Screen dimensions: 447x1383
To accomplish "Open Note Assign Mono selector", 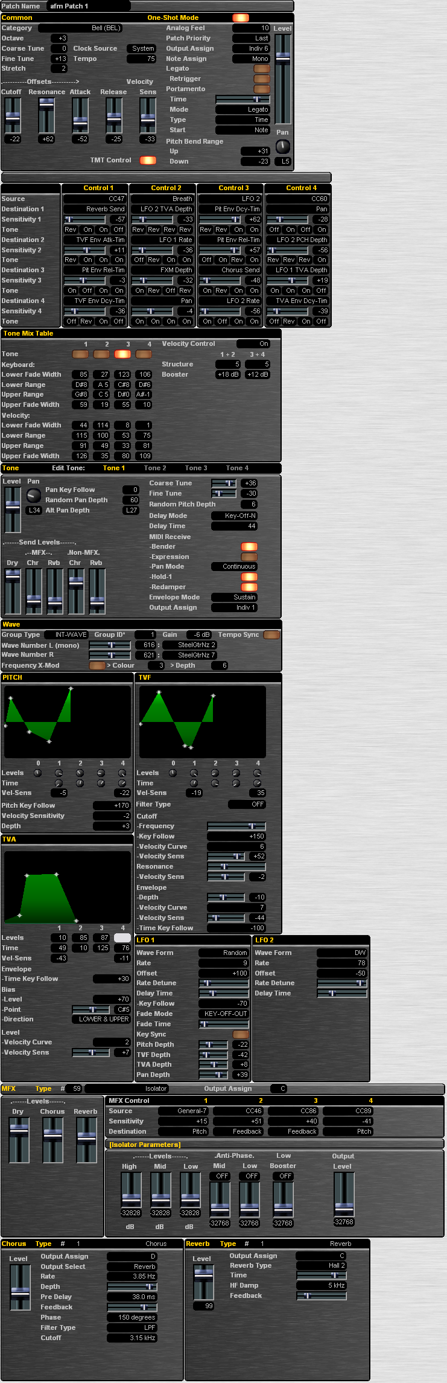I will (251, 59).
